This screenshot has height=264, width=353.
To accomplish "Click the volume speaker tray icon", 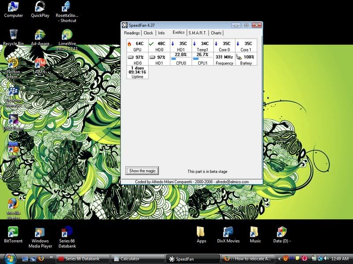I will click(327, 259).
